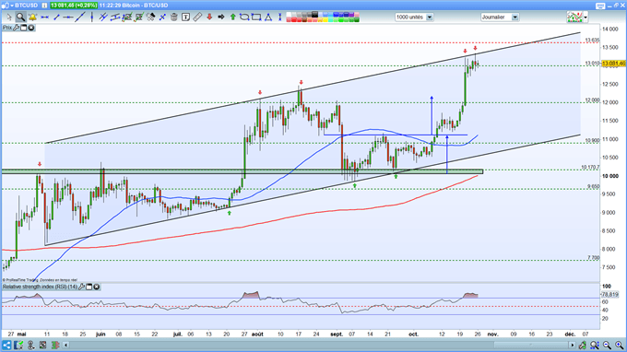Select the vertical double arrow tool

279,17
